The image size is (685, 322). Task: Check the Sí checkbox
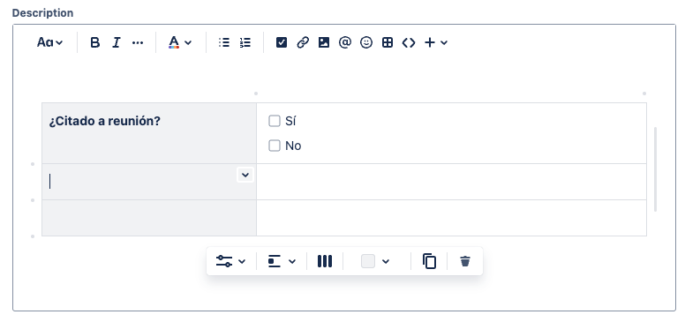click(x=275, y=121)
